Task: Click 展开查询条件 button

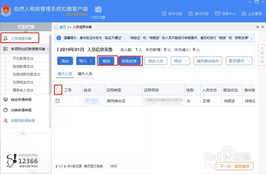Action: tap(208, 61)
